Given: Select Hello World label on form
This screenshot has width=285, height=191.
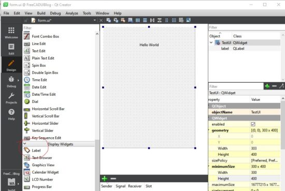Looking at the screenshot, I should pos(149,45).
